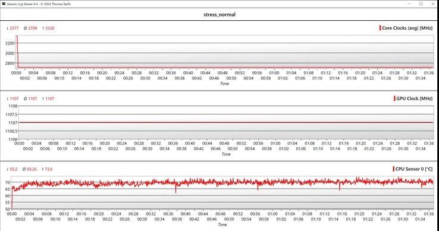Click the 2800 axis label in Core Clocks chart
439x231 pixels.
point(10,63)
